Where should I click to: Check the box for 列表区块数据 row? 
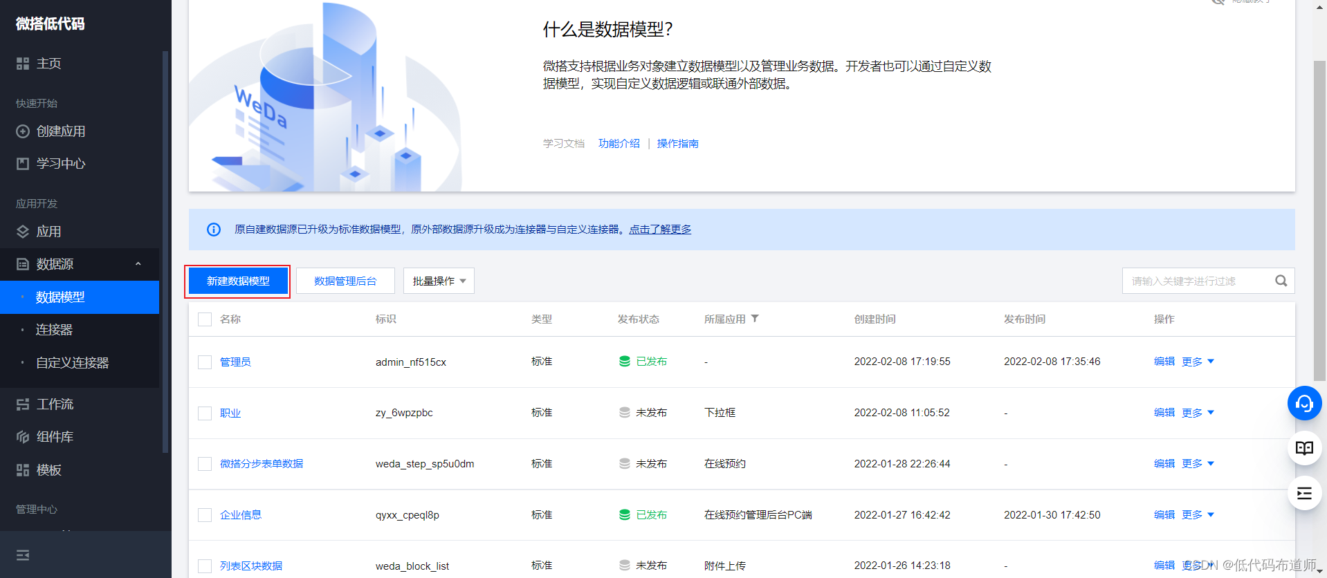click(205, 566)
